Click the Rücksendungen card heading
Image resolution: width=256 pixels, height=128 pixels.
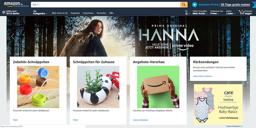tap(206, 62)
